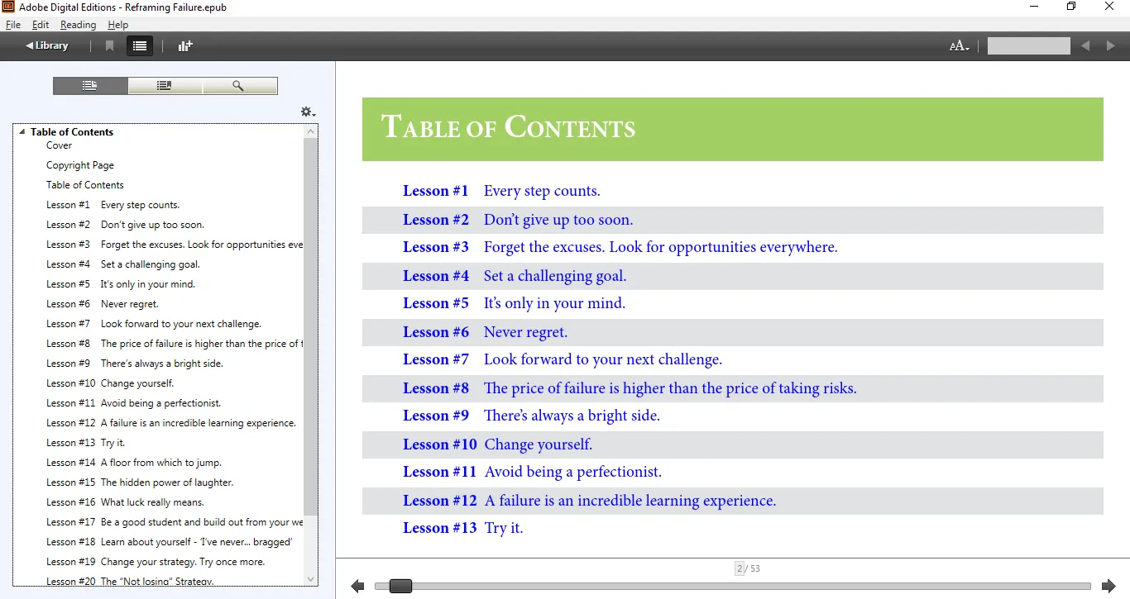The width and height of the screenshot is (1130, 599).
Task: Switch to Bookmarks panel tab
Action: click(x=165, y=86)
